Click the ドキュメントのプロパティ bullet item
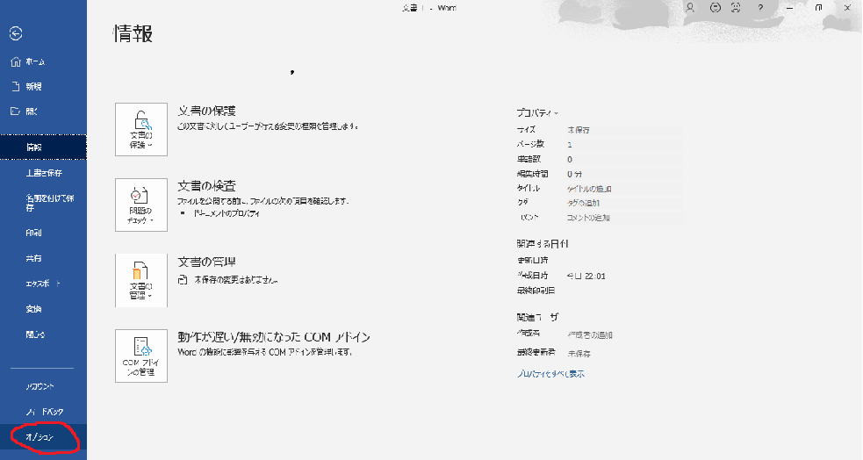 (x=227, y=213)
